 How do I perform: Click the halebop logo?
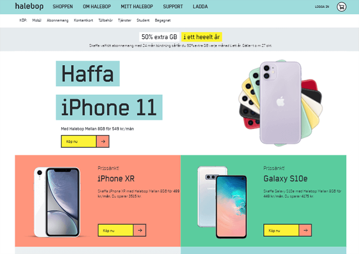coord(29,6)
